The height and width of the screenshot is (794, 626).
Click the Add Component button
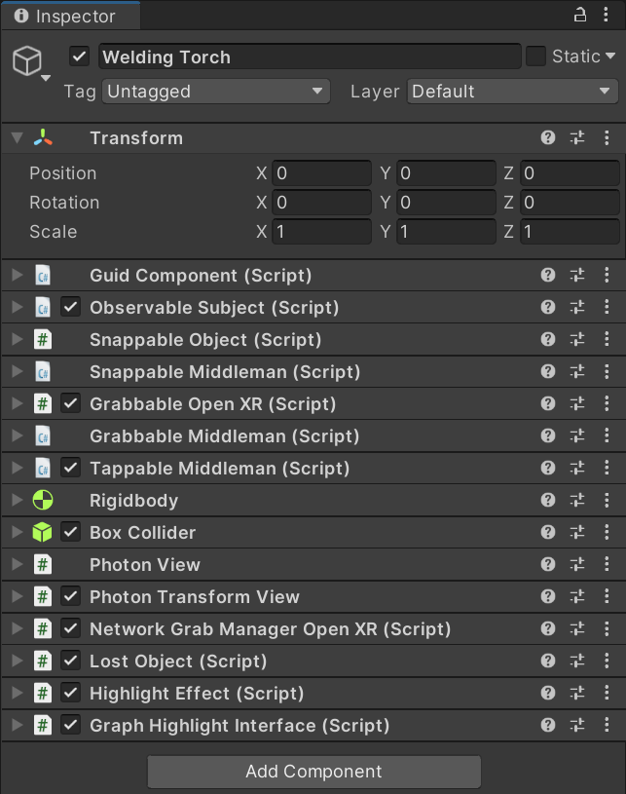(x=313, y=772)
